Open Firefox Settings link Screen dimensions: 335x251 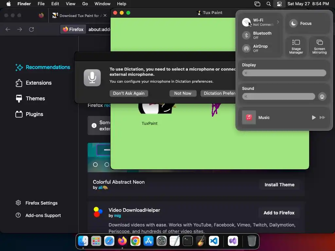coord(37,203)
